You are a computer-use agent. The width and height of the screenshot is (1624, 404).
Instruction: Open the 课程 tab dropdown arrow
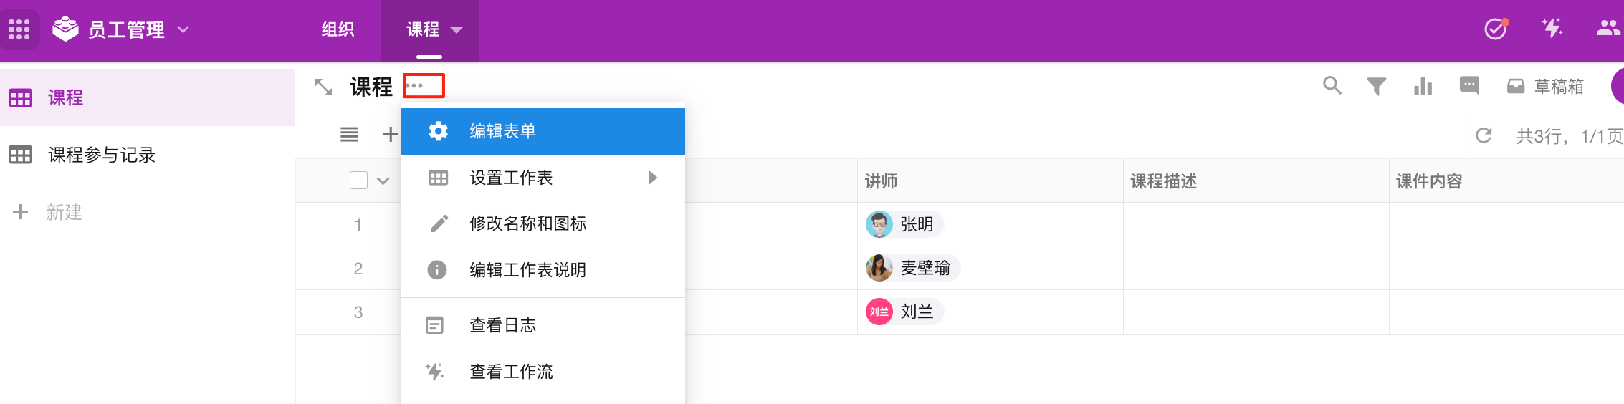(x=457, y=30)
